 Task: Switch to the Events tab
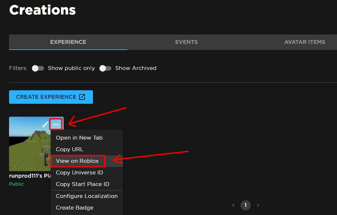(x=186, y=42)
